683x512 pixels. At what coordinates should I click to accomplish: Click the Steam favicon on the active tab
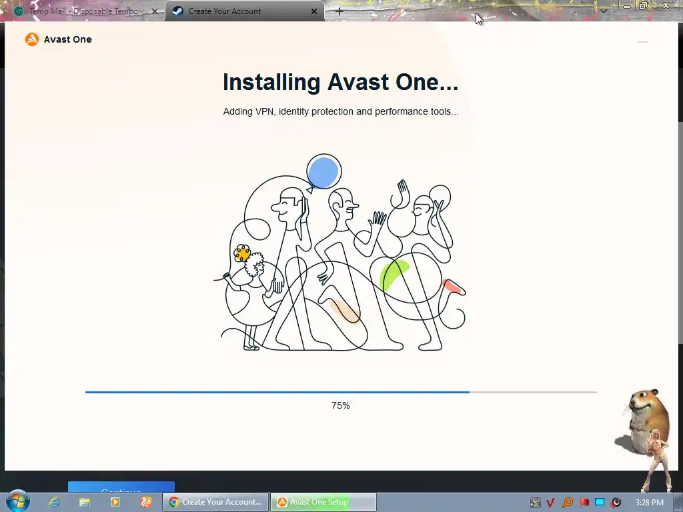tap(177, 11)
